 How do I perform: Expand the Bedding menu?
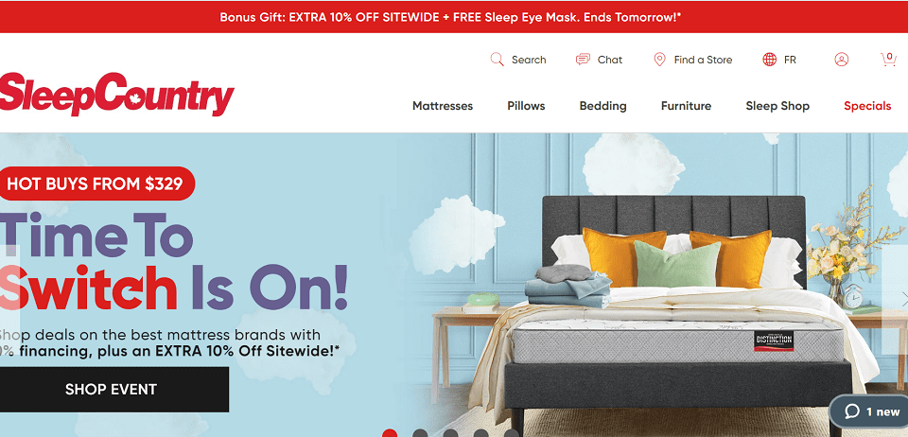[x=602, y=106]
